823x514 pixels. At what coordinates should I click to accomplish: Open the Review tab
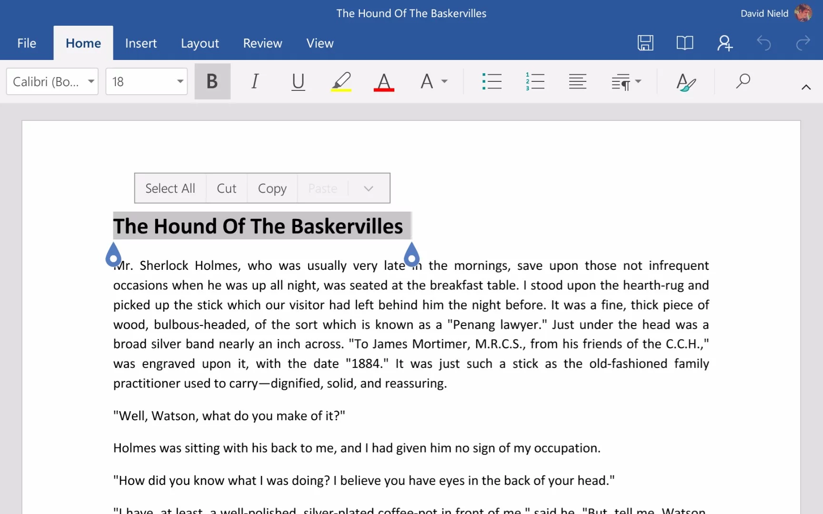click(262, 43)
